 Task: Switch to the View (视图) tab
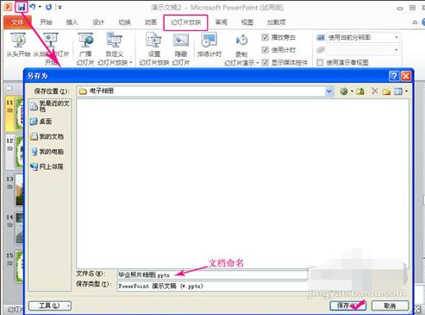(x=247, y=22)
